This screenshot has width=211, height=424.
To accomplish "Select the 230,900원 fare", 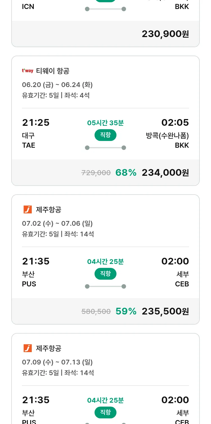I will (x=165, y=34).
